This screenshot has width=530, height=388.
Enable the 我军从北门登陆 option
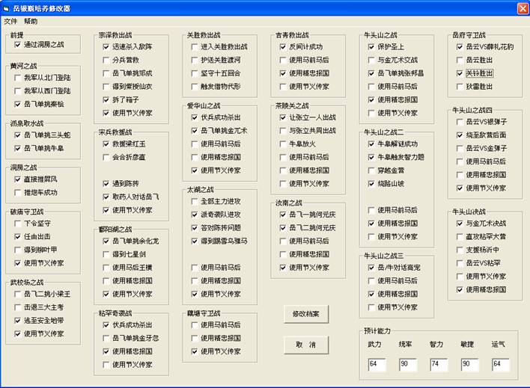point(18,77)
